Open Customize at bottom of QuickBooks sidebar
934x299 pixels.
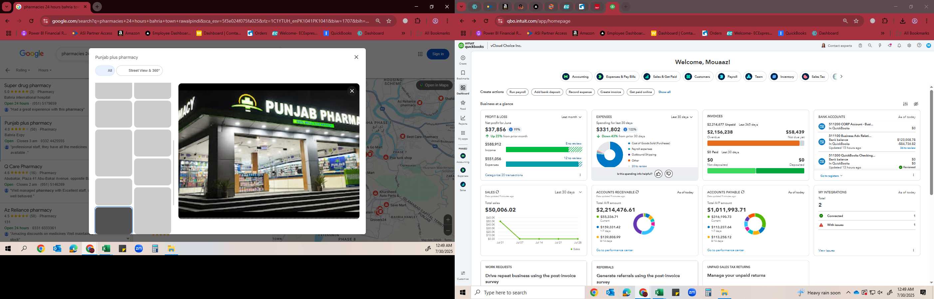pyautogui.click(x=463, y=275)
